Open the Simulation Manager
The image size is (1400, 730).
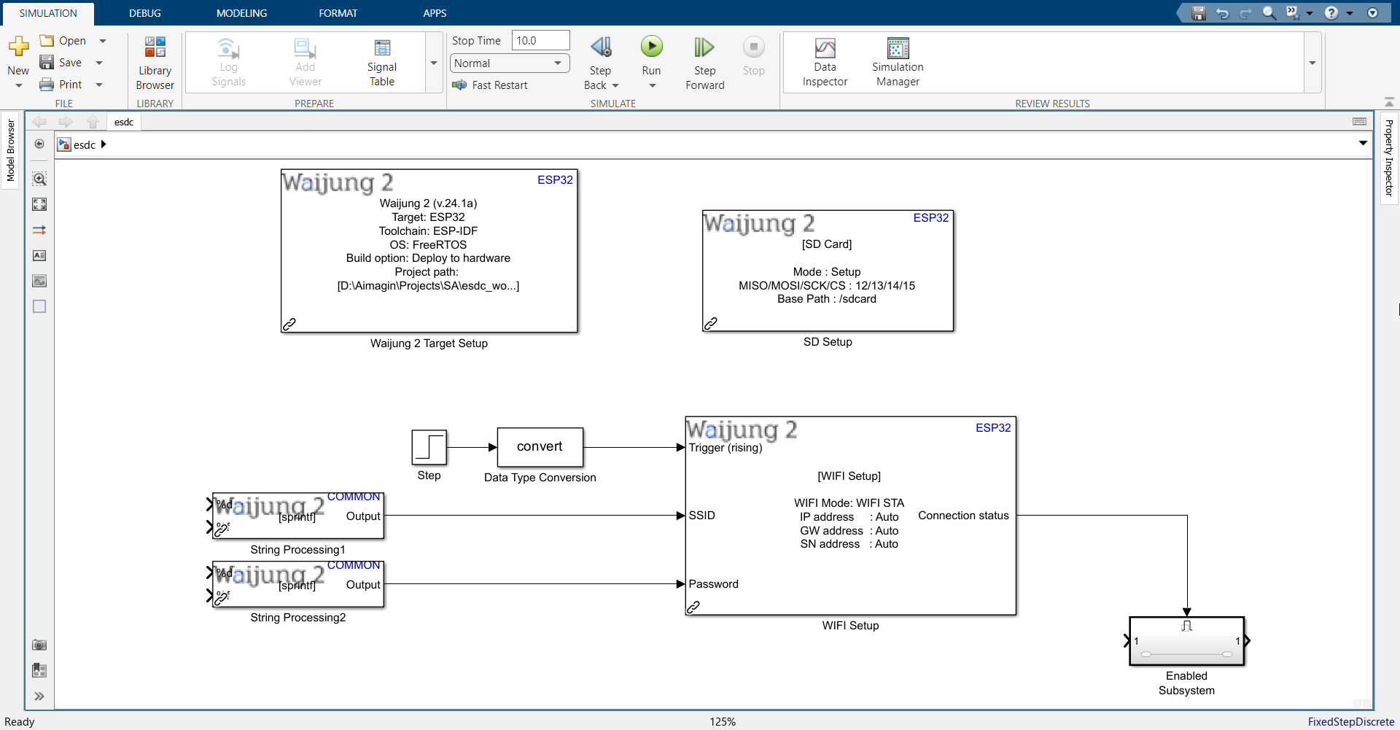pyautogui.click(x=898, y=63)
